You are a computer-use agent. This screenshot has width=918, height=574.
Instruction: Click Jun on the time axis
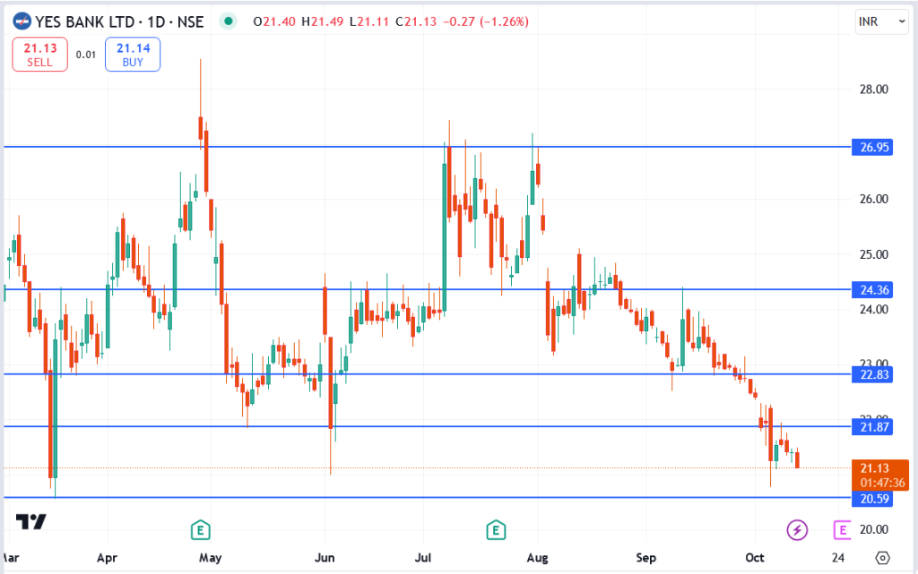325,558
